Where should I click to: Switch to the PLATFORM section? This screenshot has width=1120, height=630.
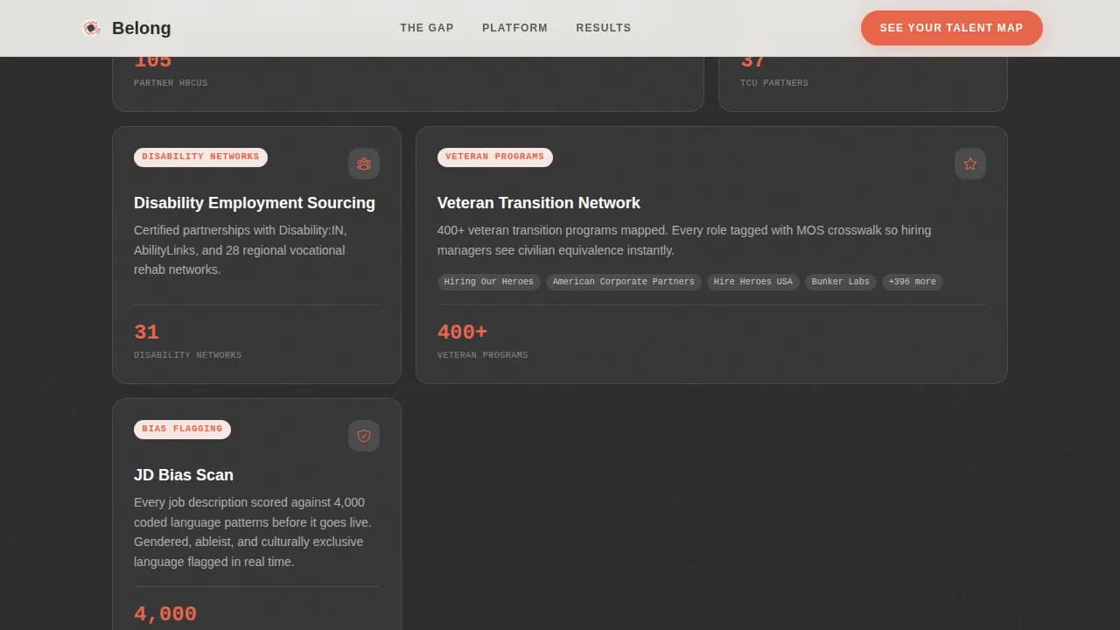click(x=514, y=27)
